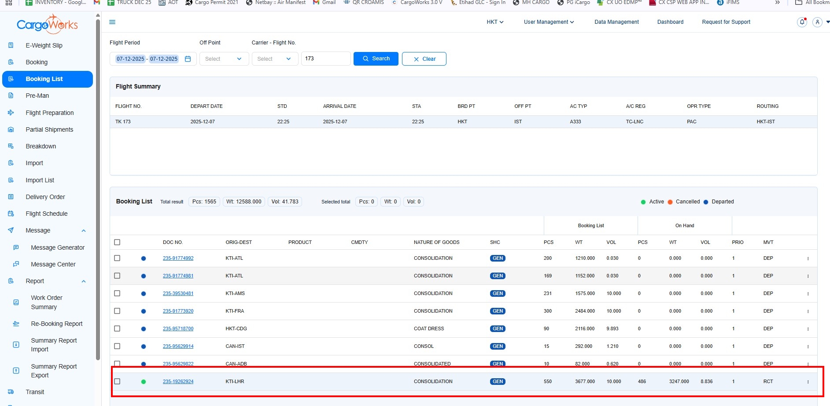Go to Pre-Man in the sidebar
Viewport: 830px width, 406px height.
click(37, 96)
